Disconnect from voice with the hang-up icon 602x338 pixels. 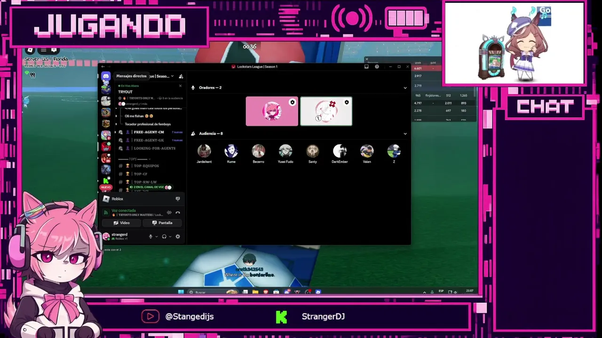click(178, 213)
